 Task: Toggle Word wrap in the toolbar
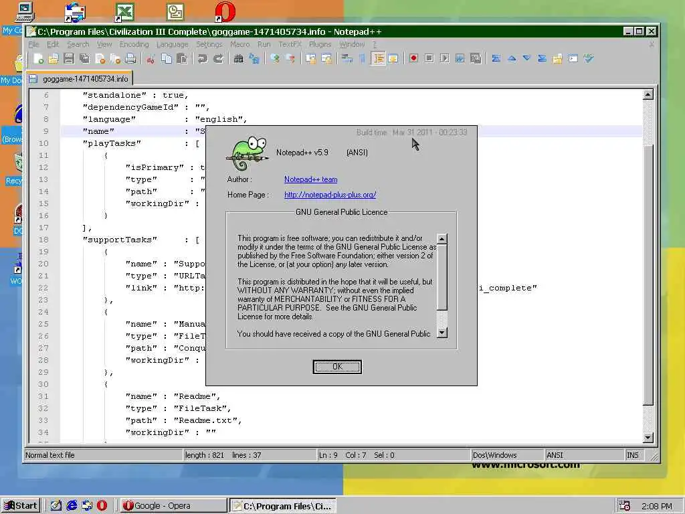point(347,59)
